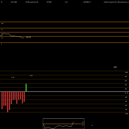Click the 70 level label on RSI axis

coord(2,30)
